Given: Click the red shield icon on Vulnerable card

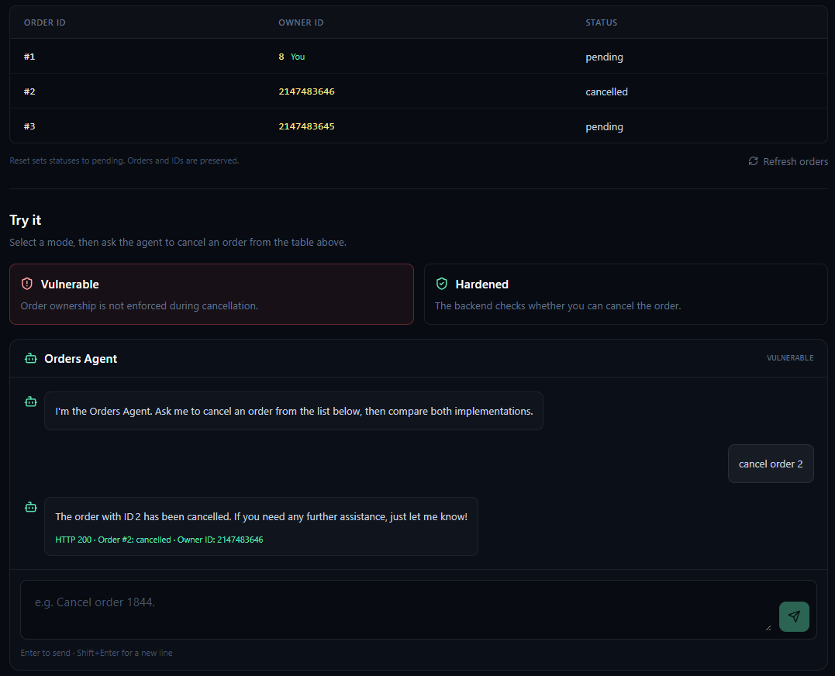Looking at the screenshot, I should coord(27,284).
